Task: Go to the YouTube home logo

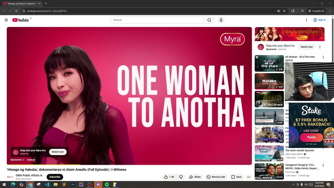Action: [x=21, y=20]
